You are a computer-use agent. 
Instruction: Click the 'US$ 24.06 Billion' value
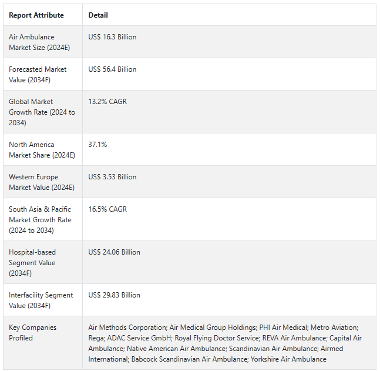tap(114, 252)
